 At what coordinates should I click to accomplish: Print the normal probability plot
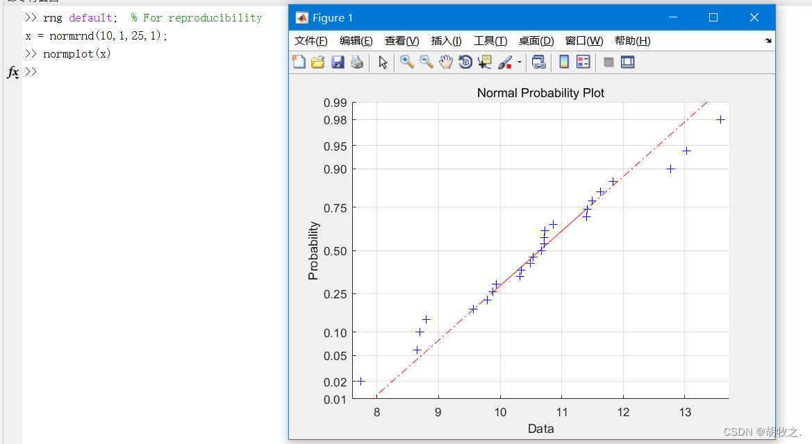(356, 62)
